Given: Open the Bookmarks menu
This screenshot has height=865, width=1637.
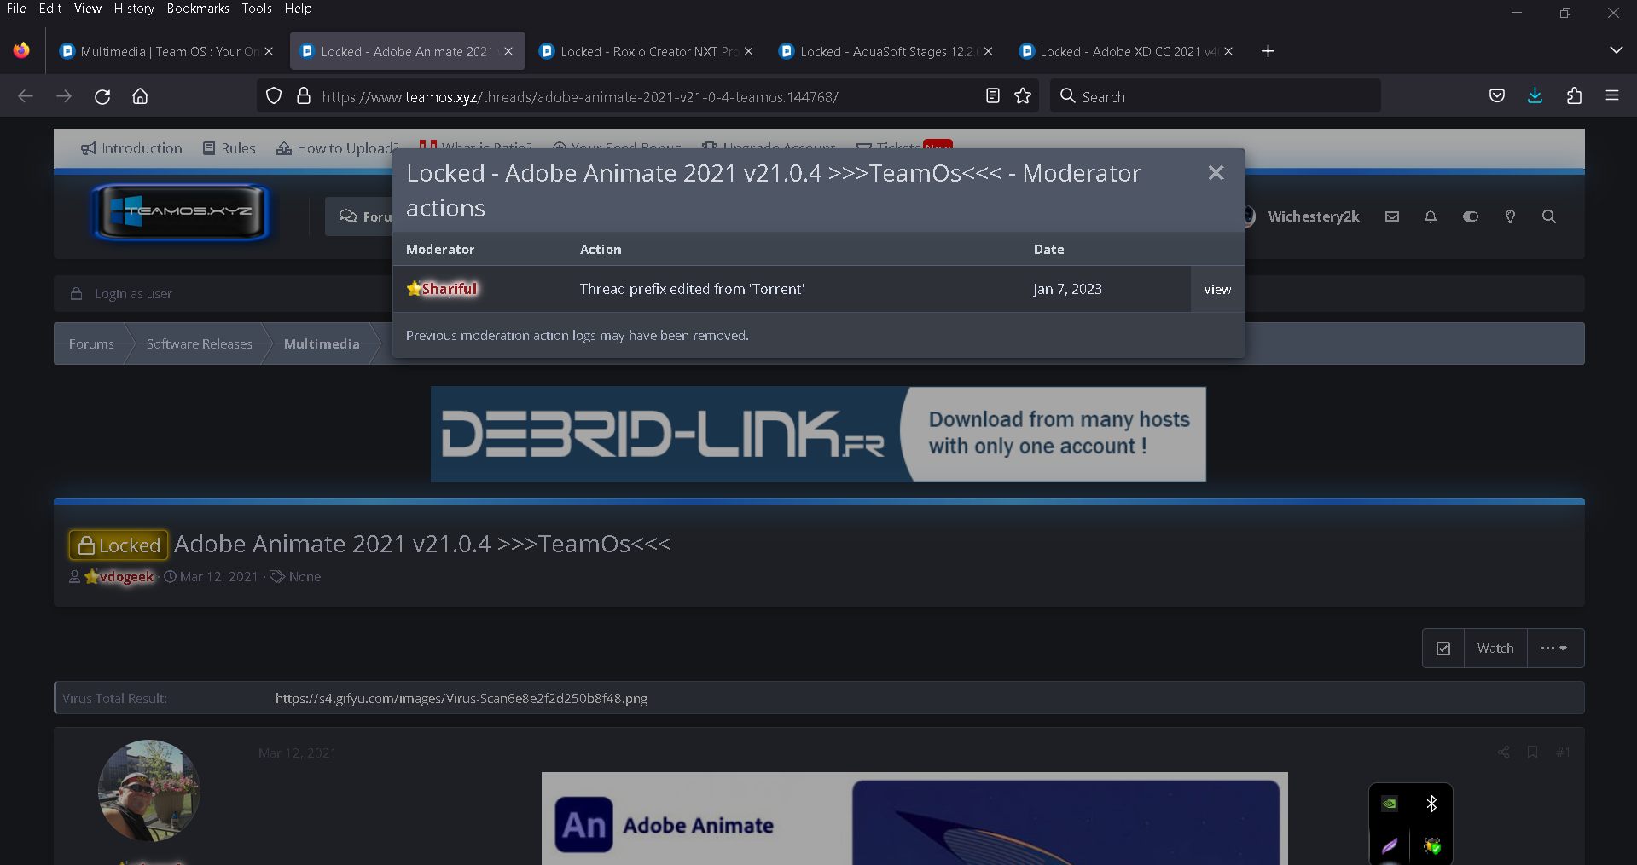Looking at the screenshot, I should click(x=198, y=9).
